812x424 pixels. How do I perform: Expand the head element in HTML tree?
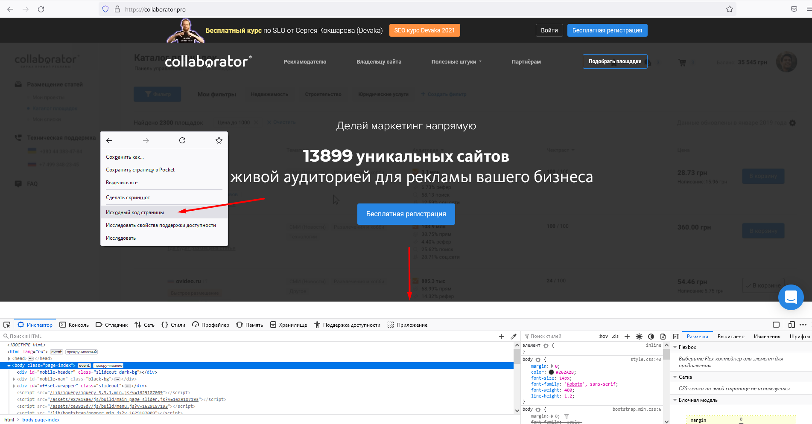(x=9, y=359)
